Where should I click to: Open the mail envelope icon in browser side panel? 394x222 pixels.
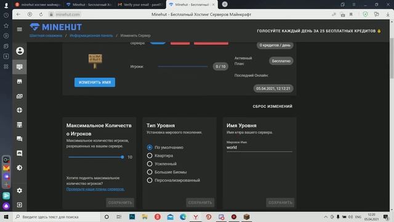[6, 168]
